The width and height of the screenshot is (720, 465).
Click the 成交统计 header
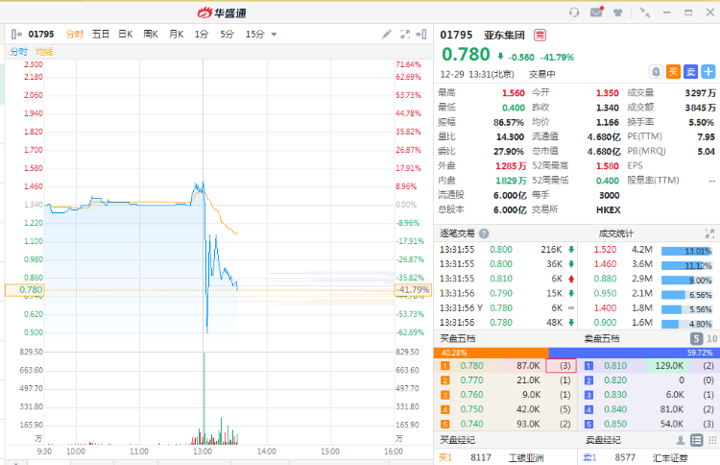point(615,233)
